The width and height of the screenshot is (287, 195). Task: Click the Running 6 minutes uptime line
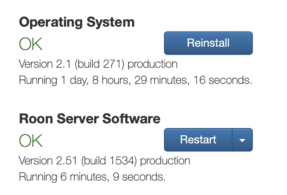click(92, 177)
